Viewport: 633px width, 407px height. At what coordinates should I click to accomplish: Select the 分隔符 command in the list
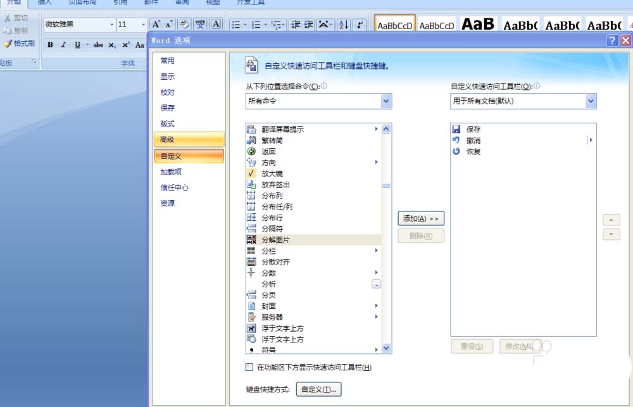click(313, 229)
